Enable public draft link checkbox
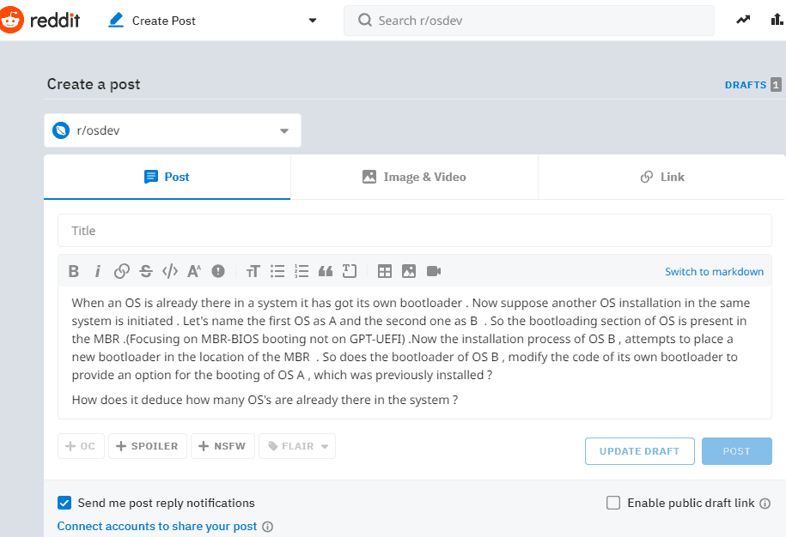786x537 pixels. [x=613, y=503]
